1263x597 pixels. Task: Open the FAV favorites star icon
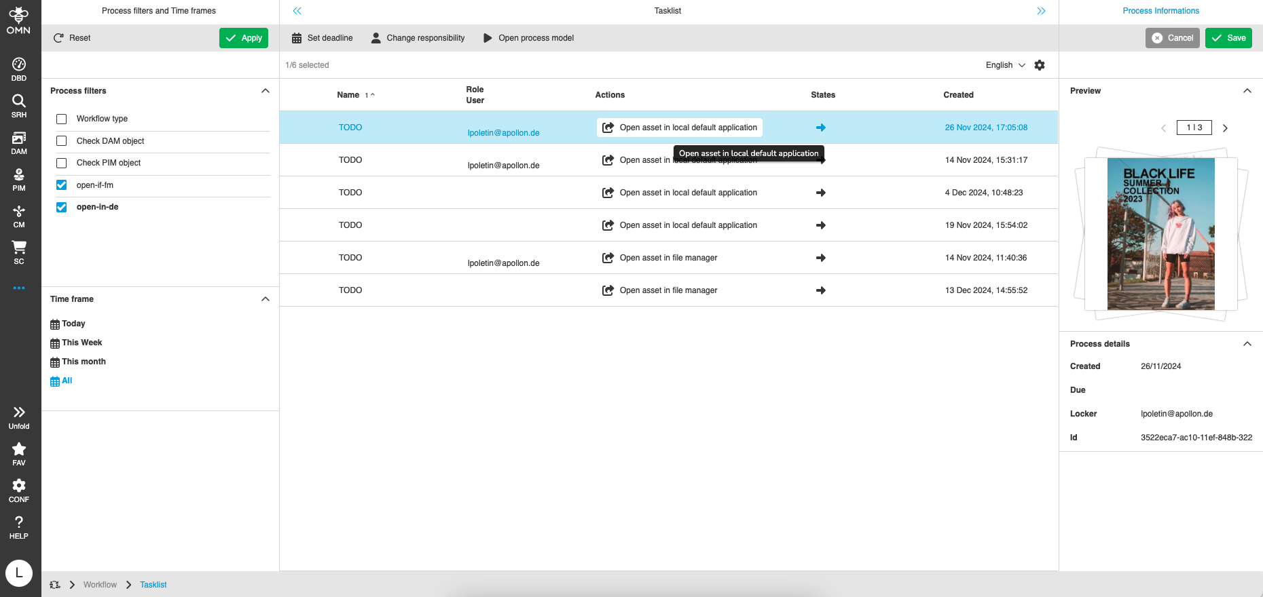pyautogui.click(x=19, y=453)
